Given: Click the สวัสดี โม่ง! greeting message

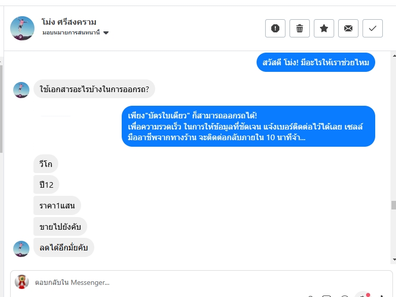Looking at the screenshot, I should (316, 62).
